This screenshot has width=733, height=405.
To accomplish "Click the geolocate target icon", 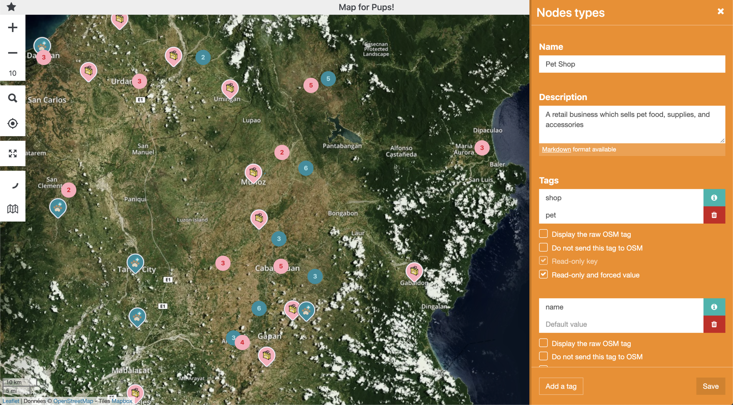I will [x=13, y=123].
